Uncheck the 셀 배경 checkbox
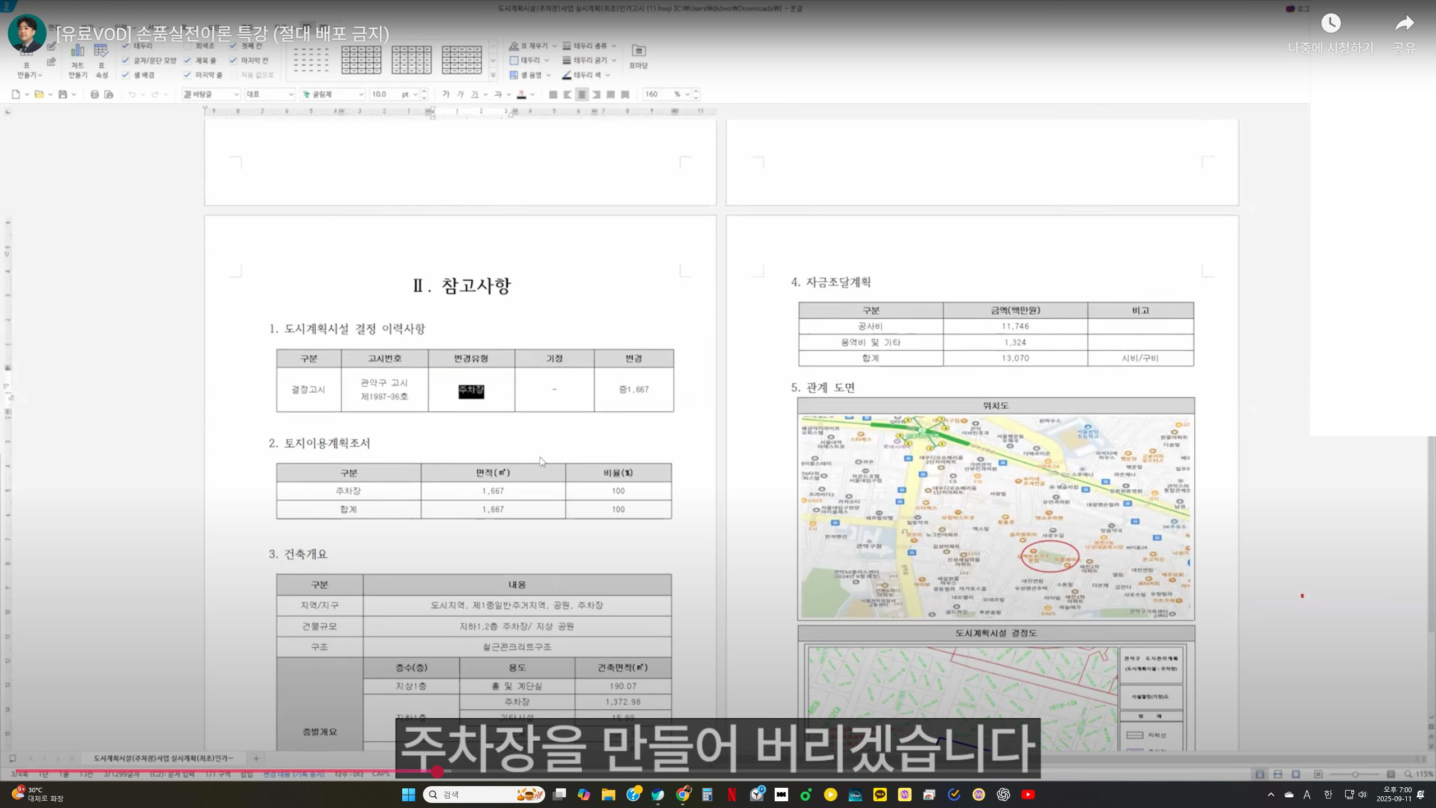The height and width of the screenshot is (808, 1436). [126, 75]
